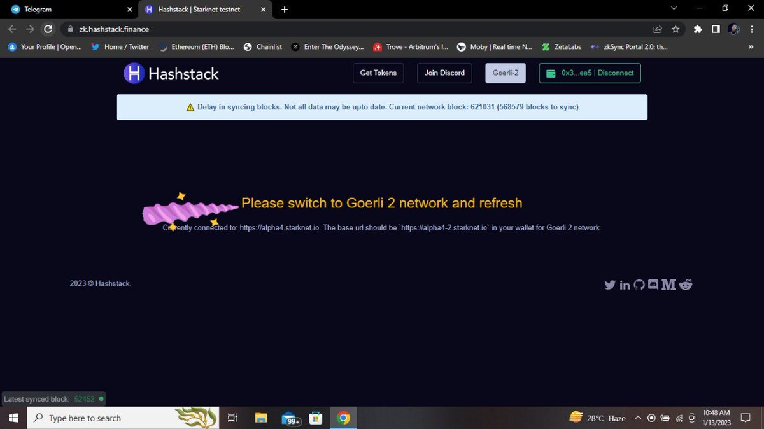Viewport: 764px width, 429px height.
Task: Open Enter The Odyssey bookmark
Action: 327,47
